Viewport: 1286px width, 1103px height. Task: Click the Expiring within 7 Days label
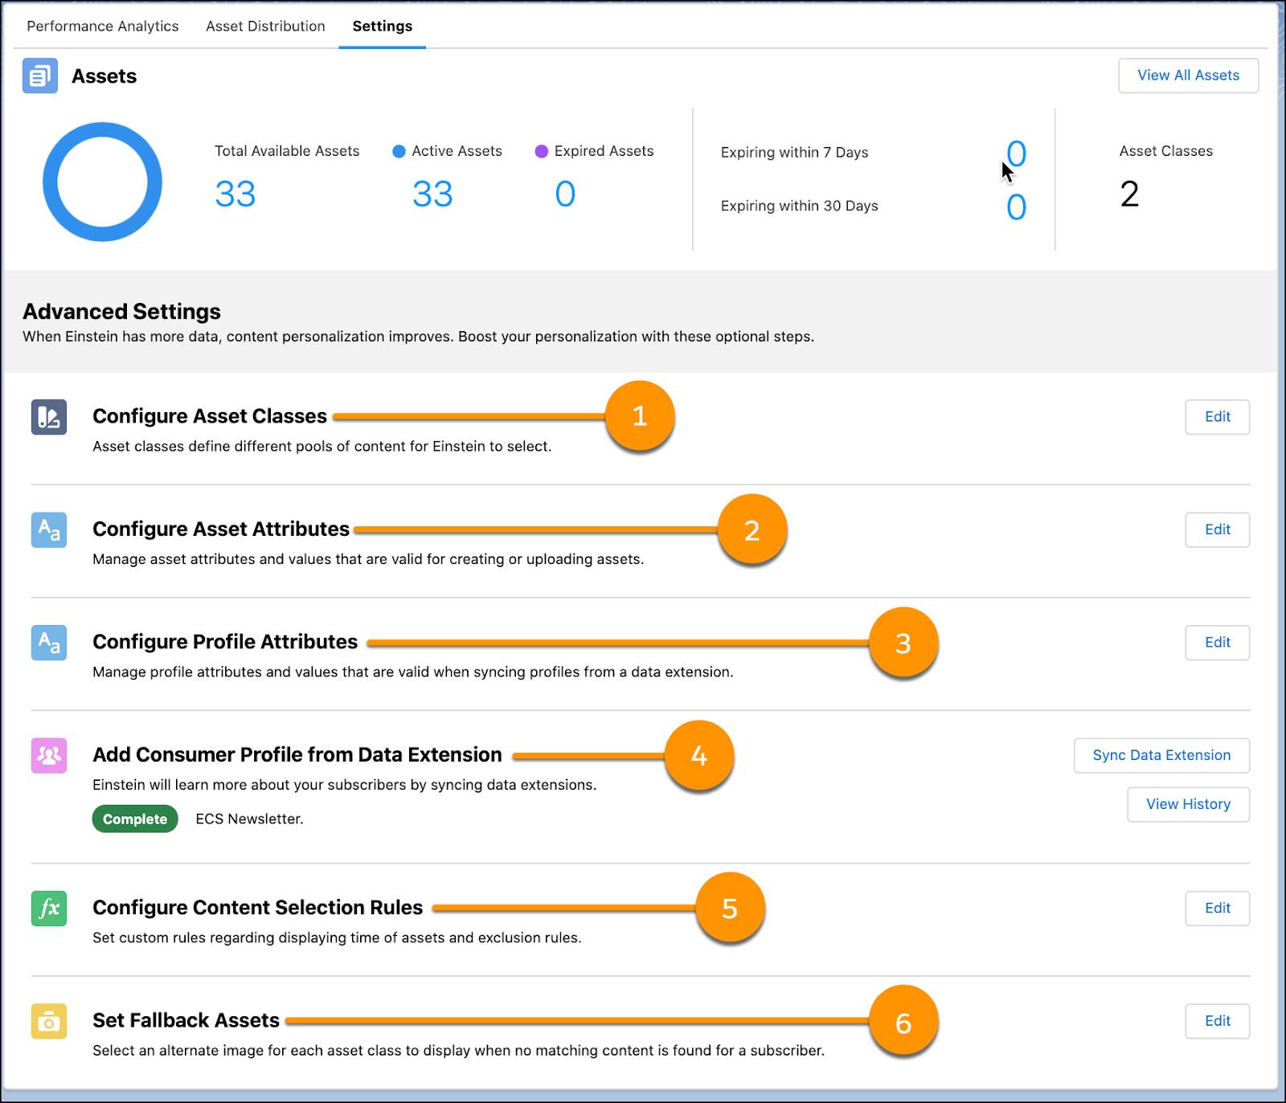(794, 153)
